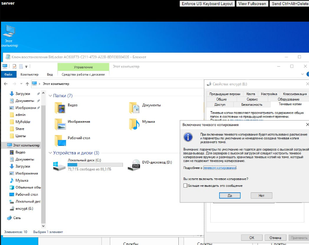The height and width of the screenshot is (245, 309).
Task: Click Отмена in the properties dialog
Action: pyautogui.click(x=275, y=237)
